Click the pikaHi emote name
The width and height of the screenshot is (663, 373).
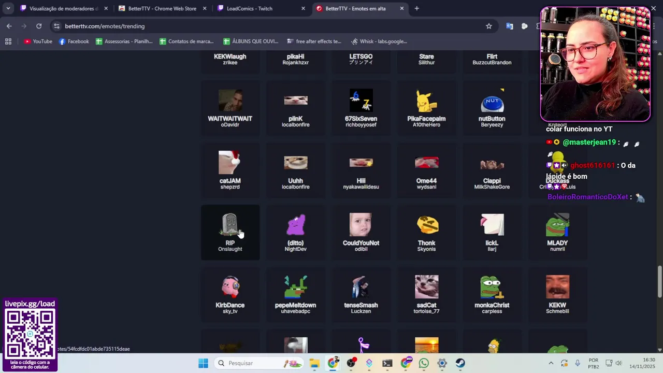click(296, 56)
